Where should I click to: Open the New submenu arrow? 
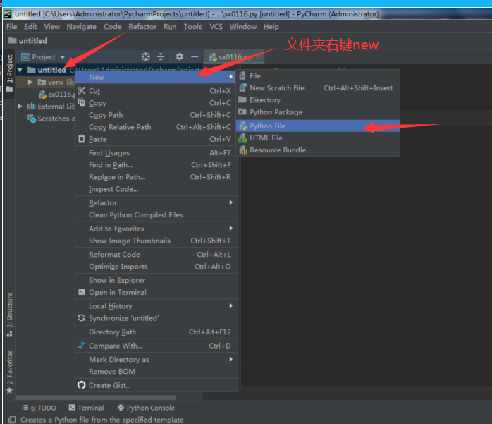231,77
